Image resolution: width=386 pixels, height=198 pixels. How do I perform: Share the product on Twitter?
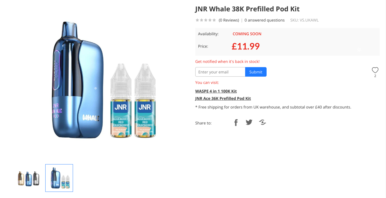coord(249,122)
